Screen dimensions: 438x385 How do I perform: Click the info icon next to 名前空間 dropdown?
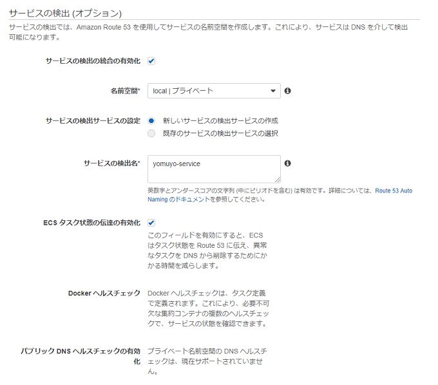click(x=287, y=91)
